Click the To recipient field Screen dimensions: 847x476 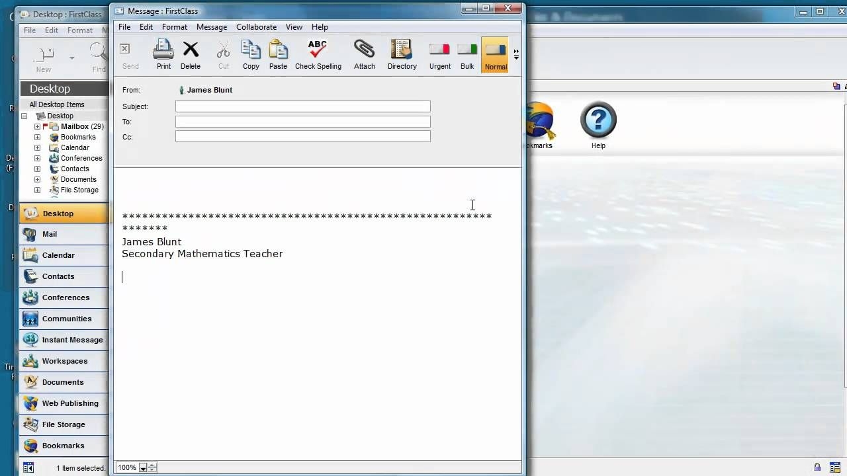pos(303,122)
